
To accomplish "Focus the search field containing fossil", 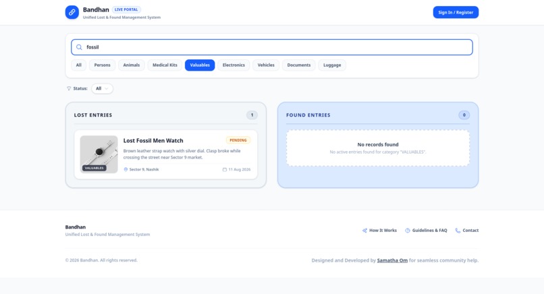I will [272, 47].
